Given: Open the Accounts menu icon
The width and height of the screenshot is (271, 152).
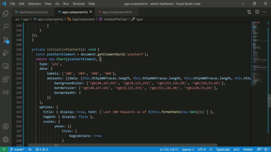Looking at the screenshot, I should (6, 126).
